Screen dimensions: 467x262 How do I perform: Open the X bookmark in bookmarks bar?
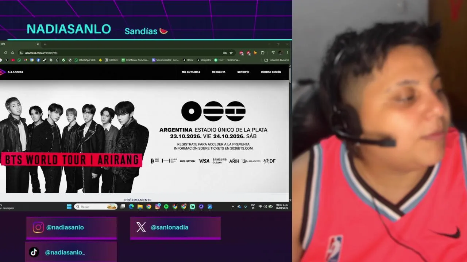tap(7, 60)
